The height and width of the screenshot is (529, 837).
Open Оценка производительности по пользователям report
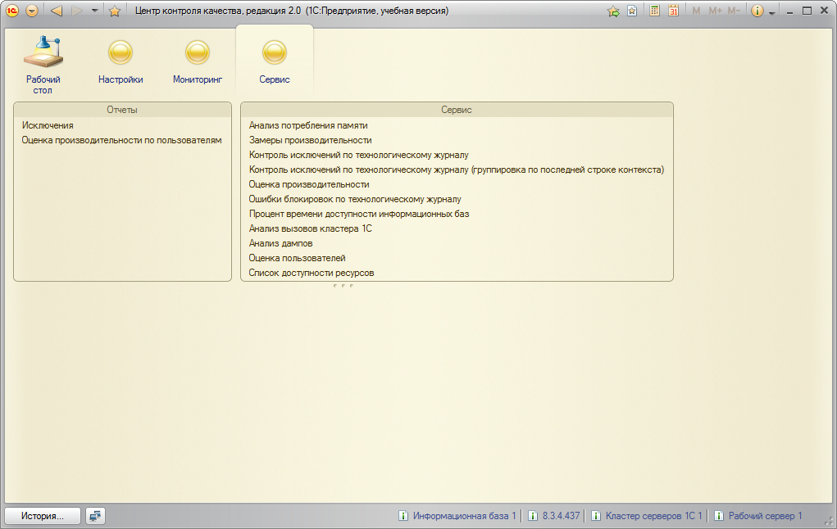click(x=121, y=140)
